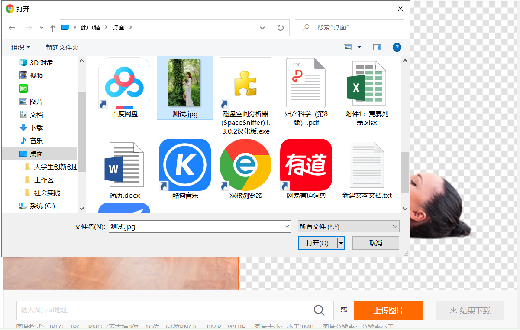Select the 附件1 竞赛列表.xlsx Excel file
The image size is (520, 330).
pos(366,83)
